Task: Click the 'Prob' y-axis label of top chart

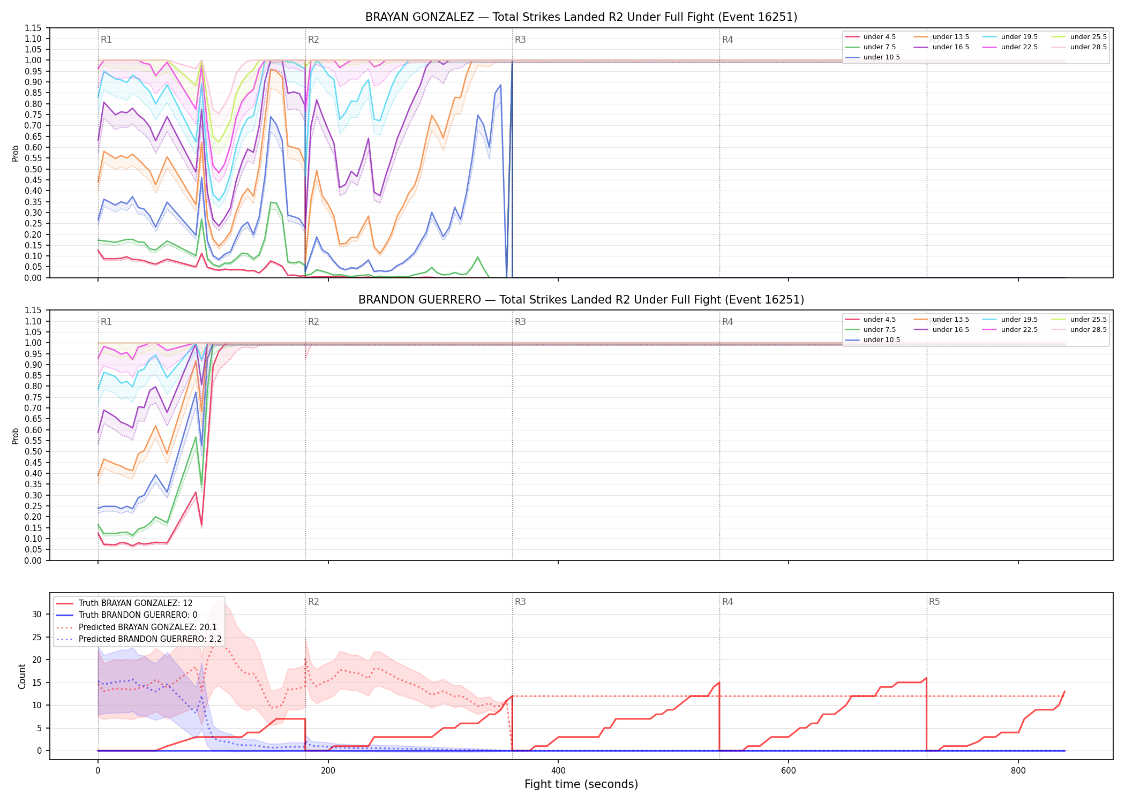Action: pyautogui.click(x=16, y=154)
